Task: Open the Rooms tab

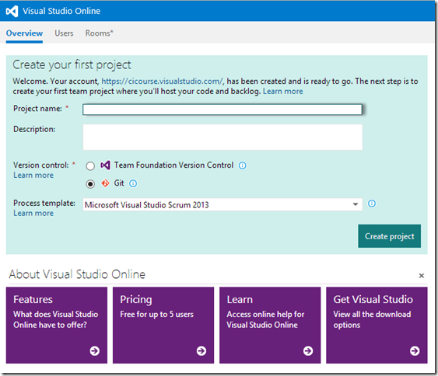Action: (x=99, y=33)
